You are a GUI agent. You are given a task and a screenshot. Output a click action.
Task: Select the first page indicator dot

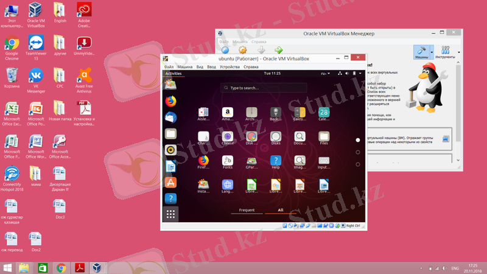(358, 140)
